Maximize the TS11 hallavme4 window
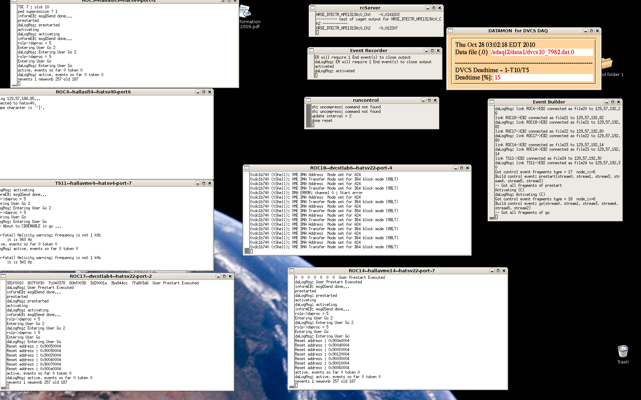 click(204, 183)
